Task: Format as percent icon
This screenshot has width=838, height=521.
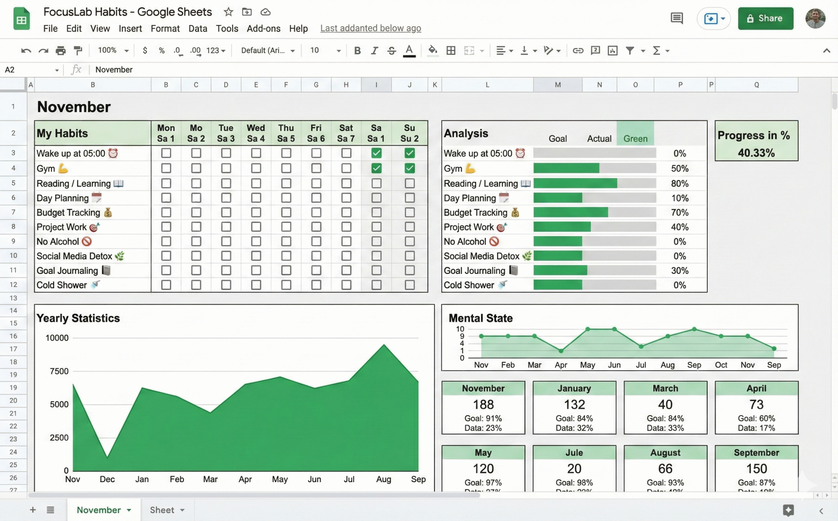Action: tap(162, 51)
